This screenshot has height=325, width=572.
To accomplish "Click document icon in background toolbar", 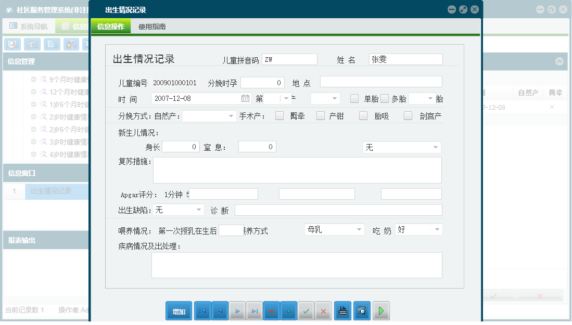I will (52, 44).
